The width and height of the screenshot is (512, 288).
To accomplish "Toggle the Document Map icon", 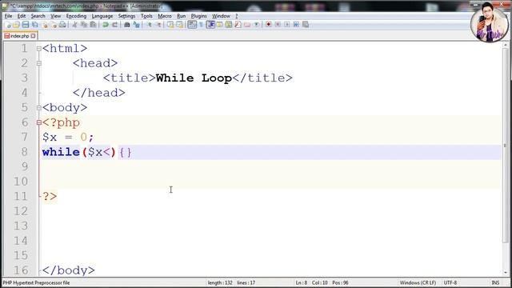I will tap(229, 25).
